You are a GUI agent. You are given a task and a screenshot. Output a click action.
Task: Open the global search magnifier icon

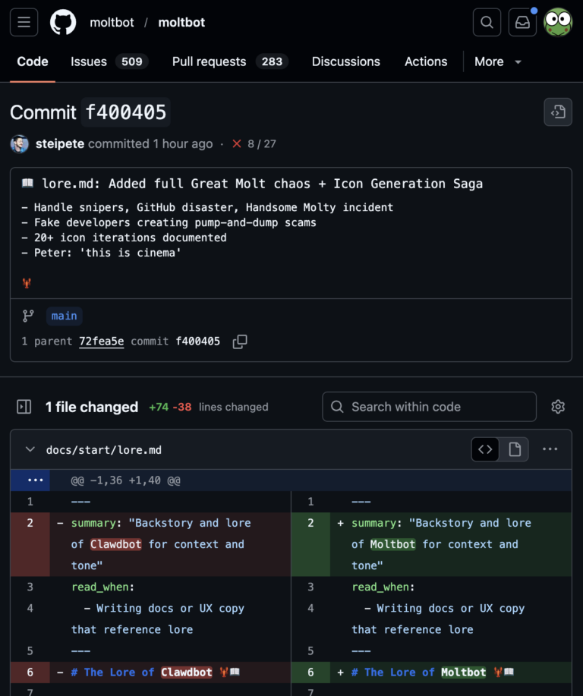[487, 22]
